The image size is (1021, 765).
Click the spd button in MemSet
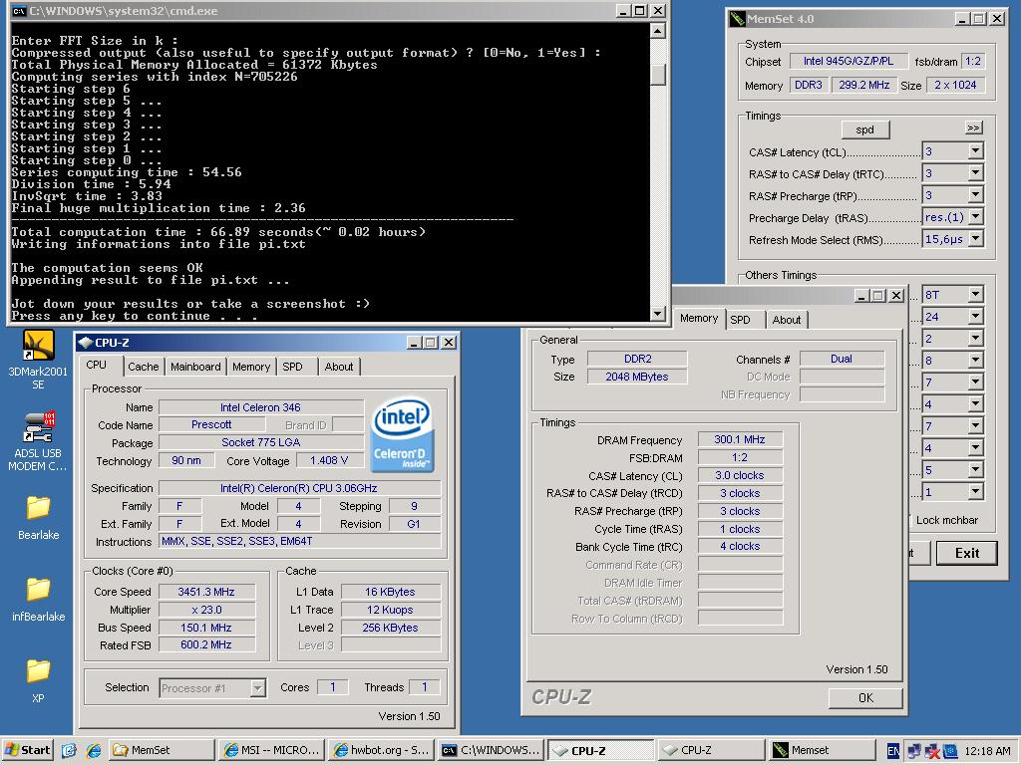[864, 129]
